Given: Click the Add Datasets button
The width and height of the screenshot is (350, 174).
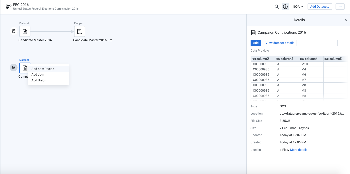Looking at the screenshot, I should tap(319, 7).
